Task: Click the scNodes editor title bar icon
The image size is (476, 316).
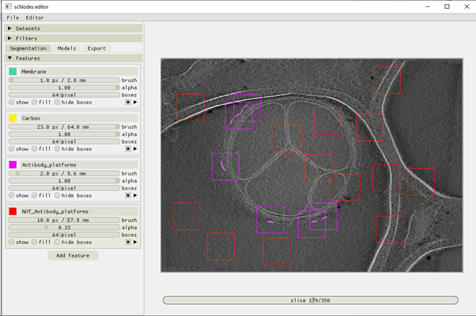Action: point(9,6)
